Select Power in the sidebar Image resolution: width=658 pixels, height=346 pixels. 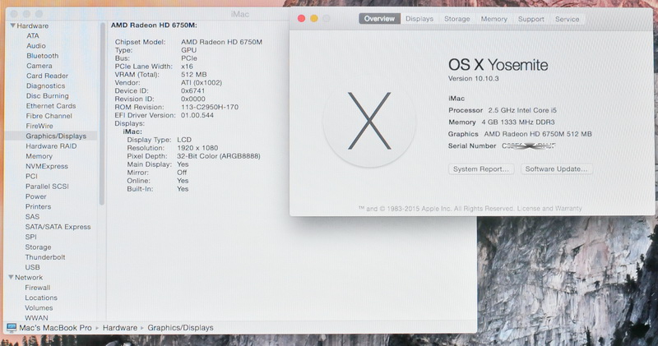point(35,196)
